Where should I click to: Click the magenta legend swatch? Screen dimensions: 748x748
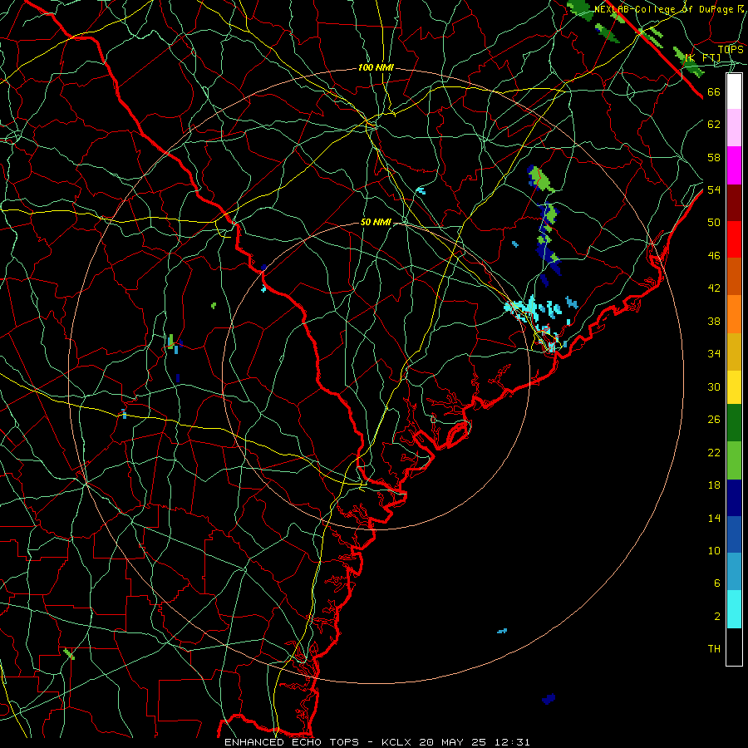[x=734, y=165]
